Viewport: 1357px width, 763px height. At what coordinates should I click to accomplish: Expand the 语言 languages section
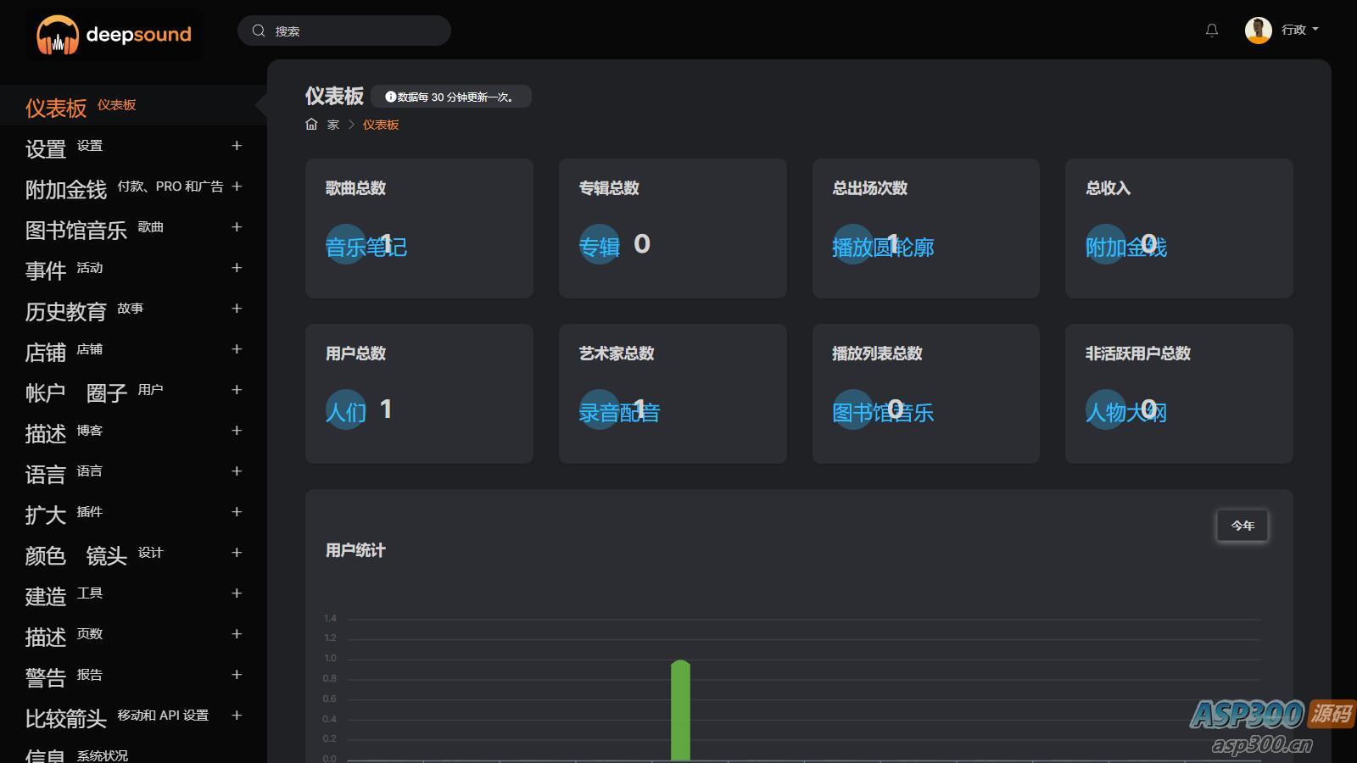[x=237, y=471]
